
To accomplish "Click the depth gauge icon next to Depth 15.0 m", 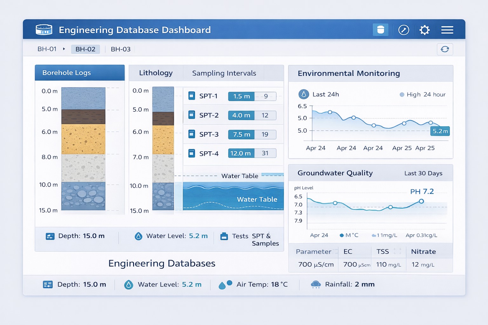I will (50, 236).
